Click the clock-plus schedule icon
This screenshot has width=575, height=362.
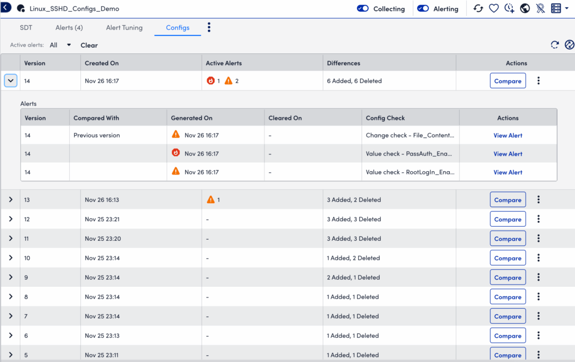(x=509, y=8)
